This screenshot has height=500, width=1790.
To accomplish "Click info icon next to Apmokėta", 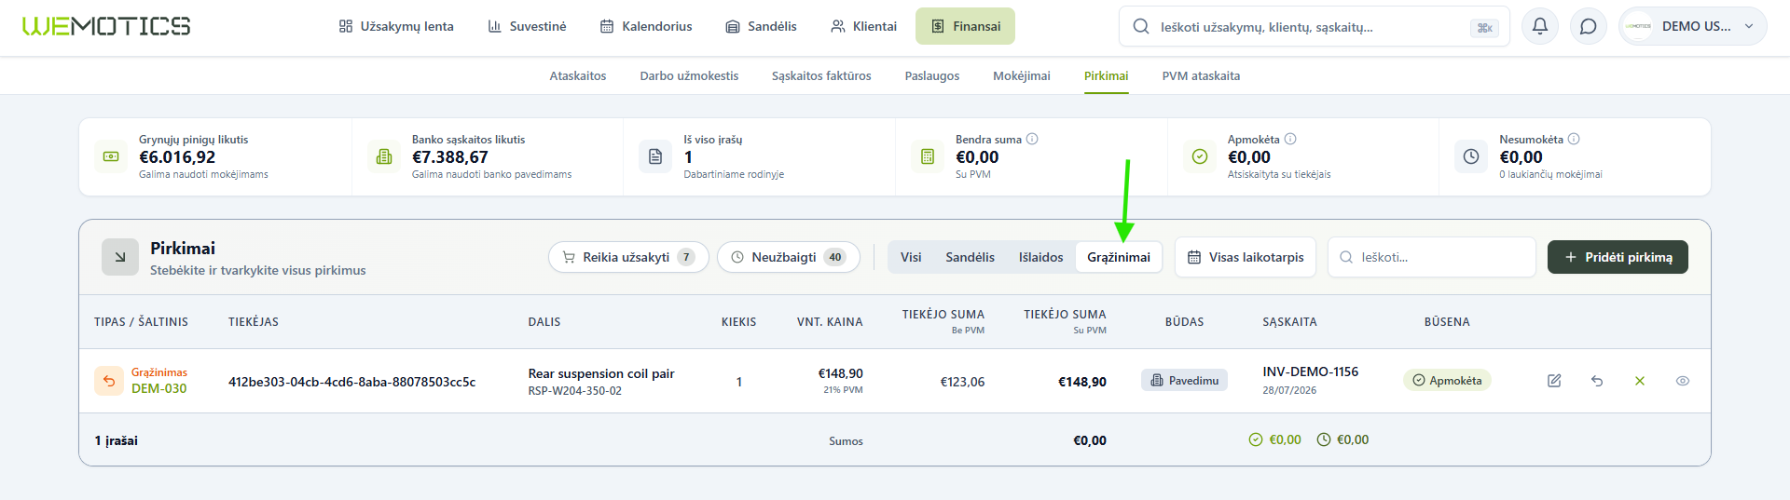I will click(x=1290, y=139).
